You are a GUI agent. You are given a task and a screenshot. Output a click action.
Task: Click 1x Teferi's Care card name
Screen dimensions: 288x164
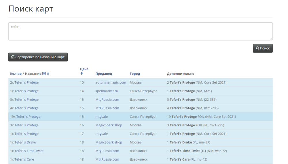click(22, 159)
